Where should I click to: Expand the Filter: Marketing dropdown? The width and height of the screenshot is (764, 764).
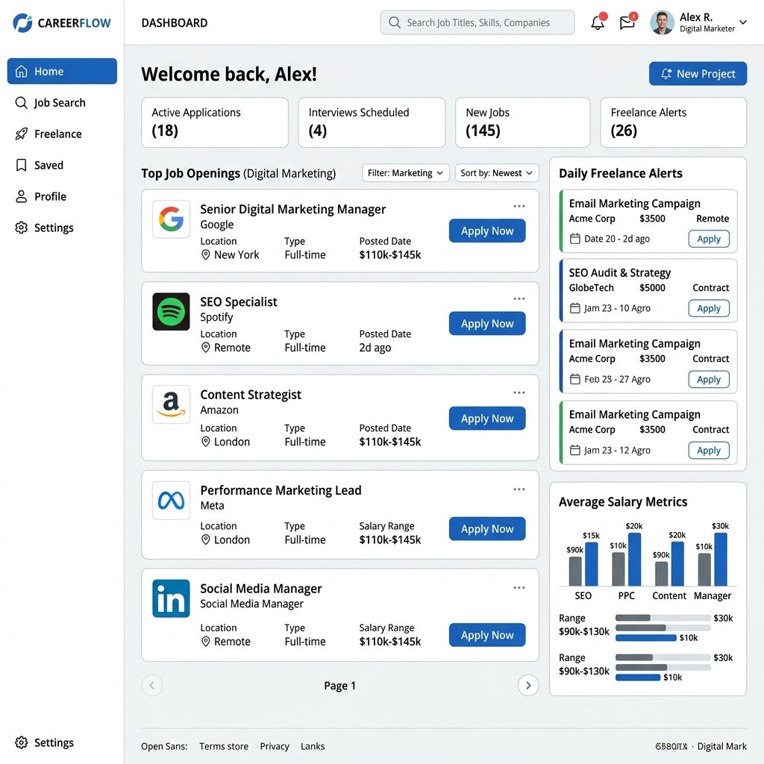405,173
